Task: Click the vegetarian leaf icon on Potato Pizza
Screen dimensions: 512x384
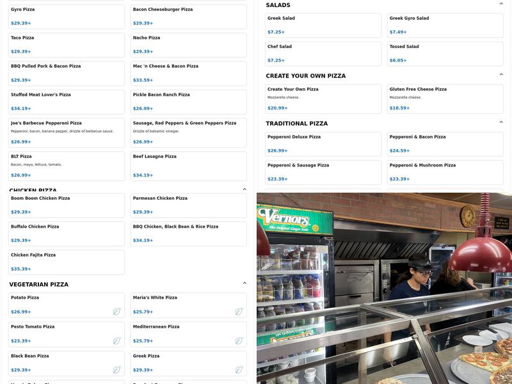Action: pyautogui.click(x=116, y=313)
